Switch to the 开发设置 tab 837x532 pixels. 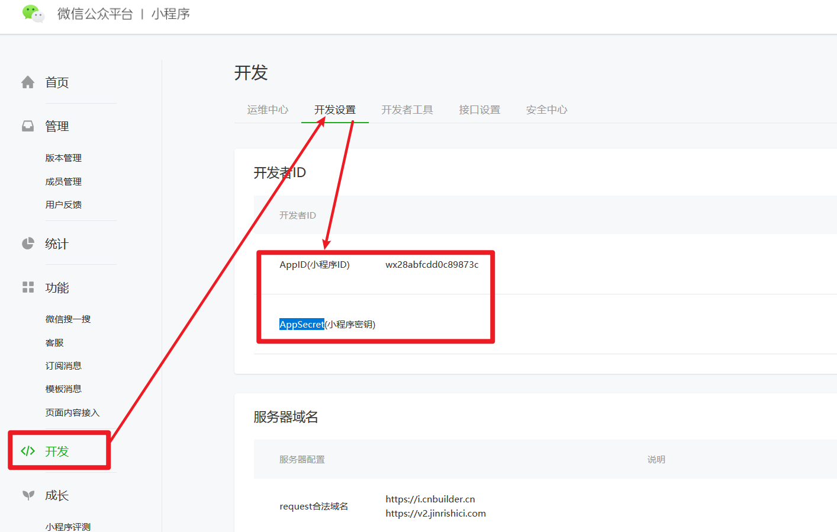tap(335, 110)
